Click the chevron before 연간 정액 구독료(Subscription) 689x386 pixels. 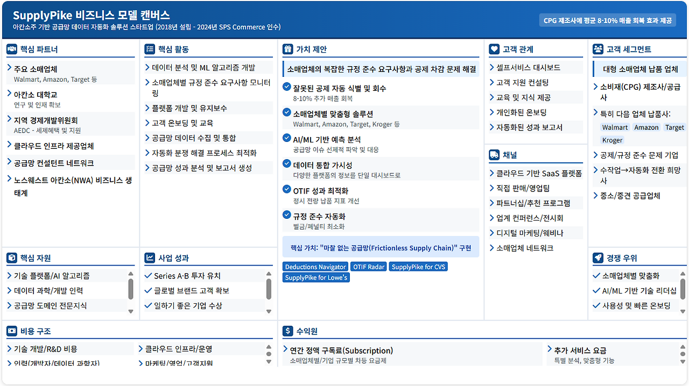285,349
